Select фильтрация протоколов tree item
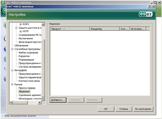The height and width of the screenshot is (119, 162). click(30, 42)
